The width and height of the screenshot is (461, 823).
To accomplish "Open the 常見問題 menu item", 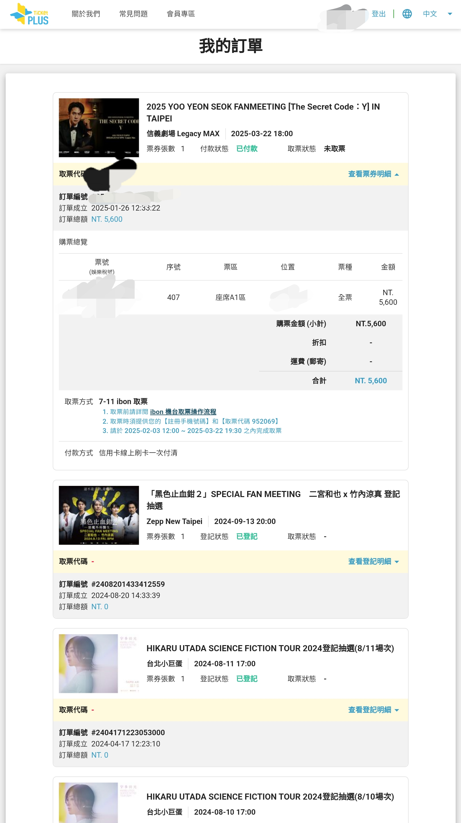I will coord(133,14).
